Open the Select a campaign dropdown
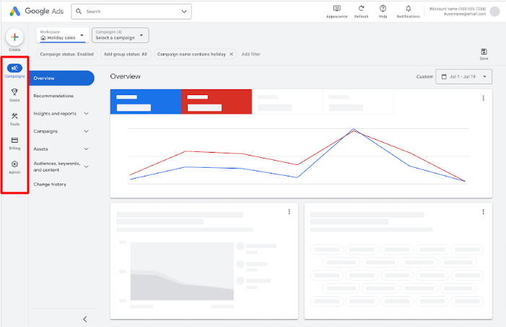This screenshot has height=327, width=506. coord(120,35)
